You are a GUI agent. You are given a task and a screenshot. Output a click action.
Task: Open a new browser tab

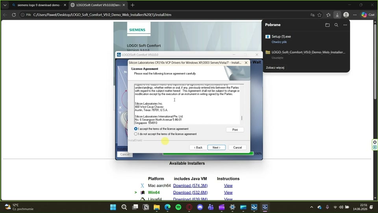[132, 5]
